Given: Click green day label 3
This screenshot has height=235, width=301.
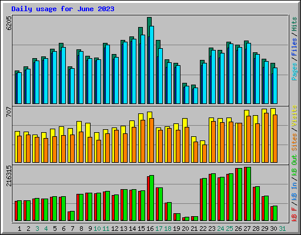Looking at the screenshot, I should pyautogui.click(x=37, y=229).
